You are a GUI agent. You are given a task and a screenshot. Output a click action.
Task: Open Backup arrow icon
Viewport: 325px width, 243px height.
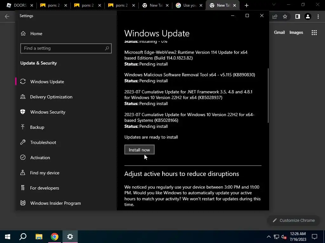tap(23, 127)
